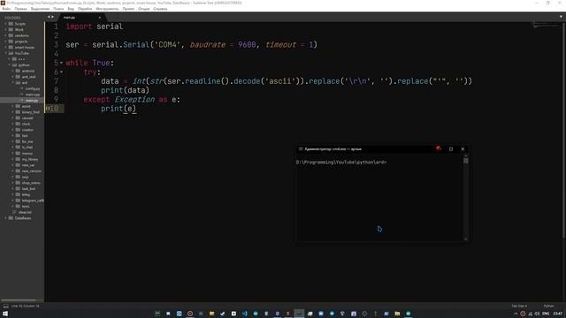Click the cmd window title bar icon
The height and width of the screenshot is (318, 566).
(x=301, y=149)
